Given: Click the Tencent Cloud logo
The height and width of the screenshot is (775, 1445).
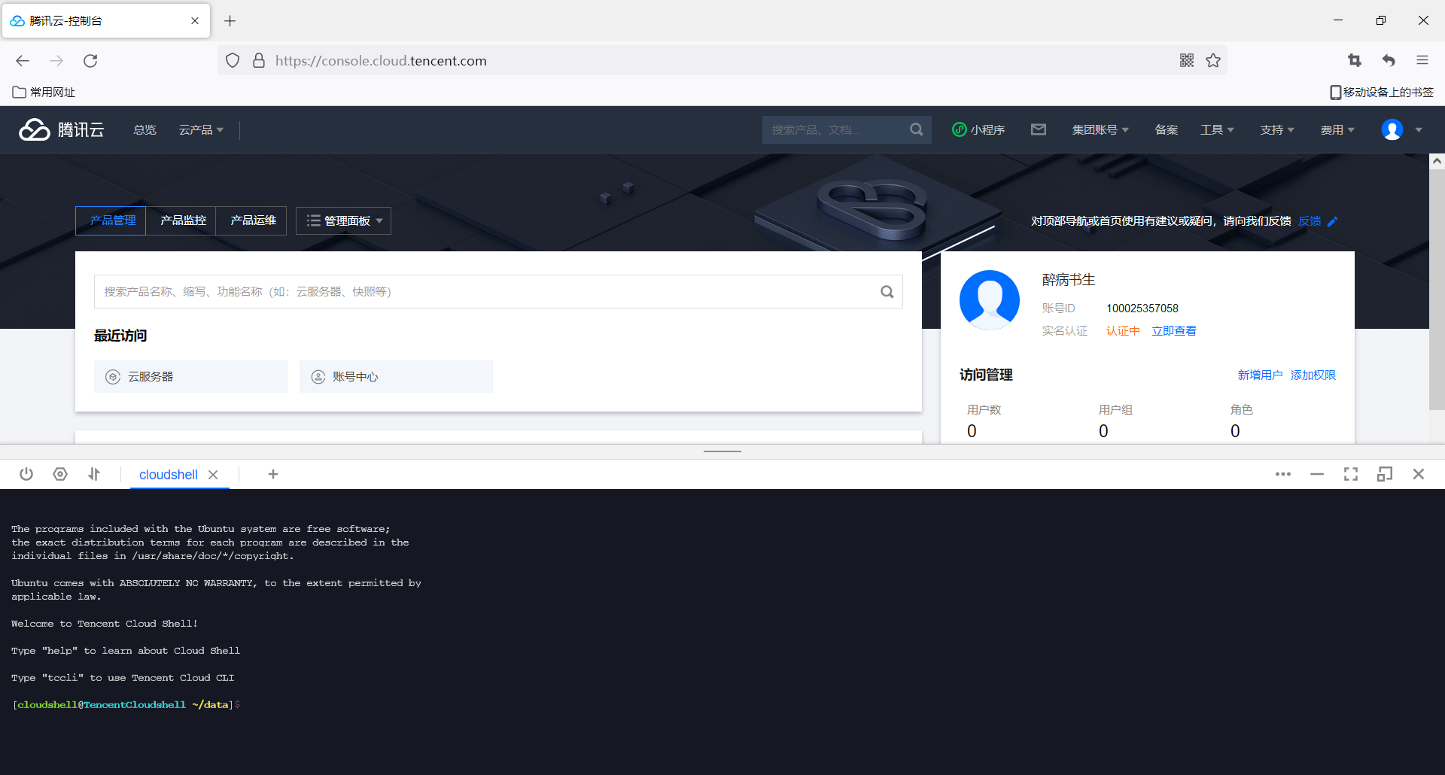Looking at the screenshot, I should point(62,130).
